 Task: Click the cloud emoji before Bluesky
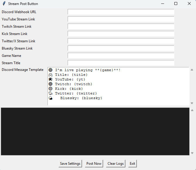click(x=50, y=98)
